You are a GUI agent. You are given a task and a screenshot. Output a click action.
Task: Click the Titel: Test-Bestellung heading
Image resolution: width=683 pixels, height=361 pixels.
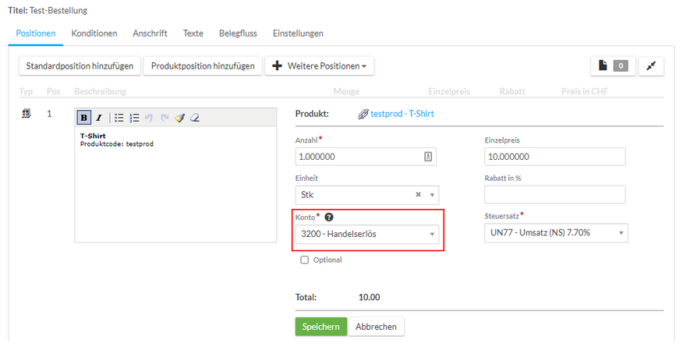pyautogui.click(x=48, y=10)
